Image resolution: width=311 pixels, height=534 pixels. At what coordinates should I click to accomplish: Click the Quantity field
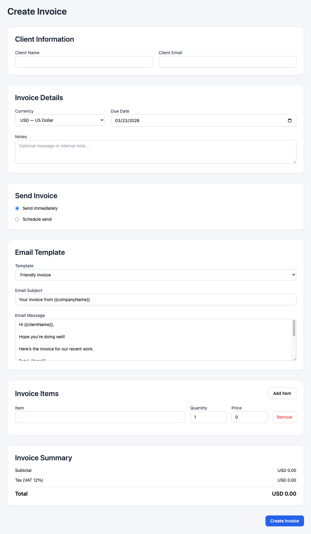208,417
